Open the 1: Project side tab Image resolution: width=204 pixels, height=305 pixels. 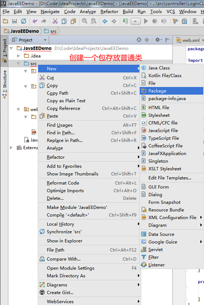pos(4,51)
